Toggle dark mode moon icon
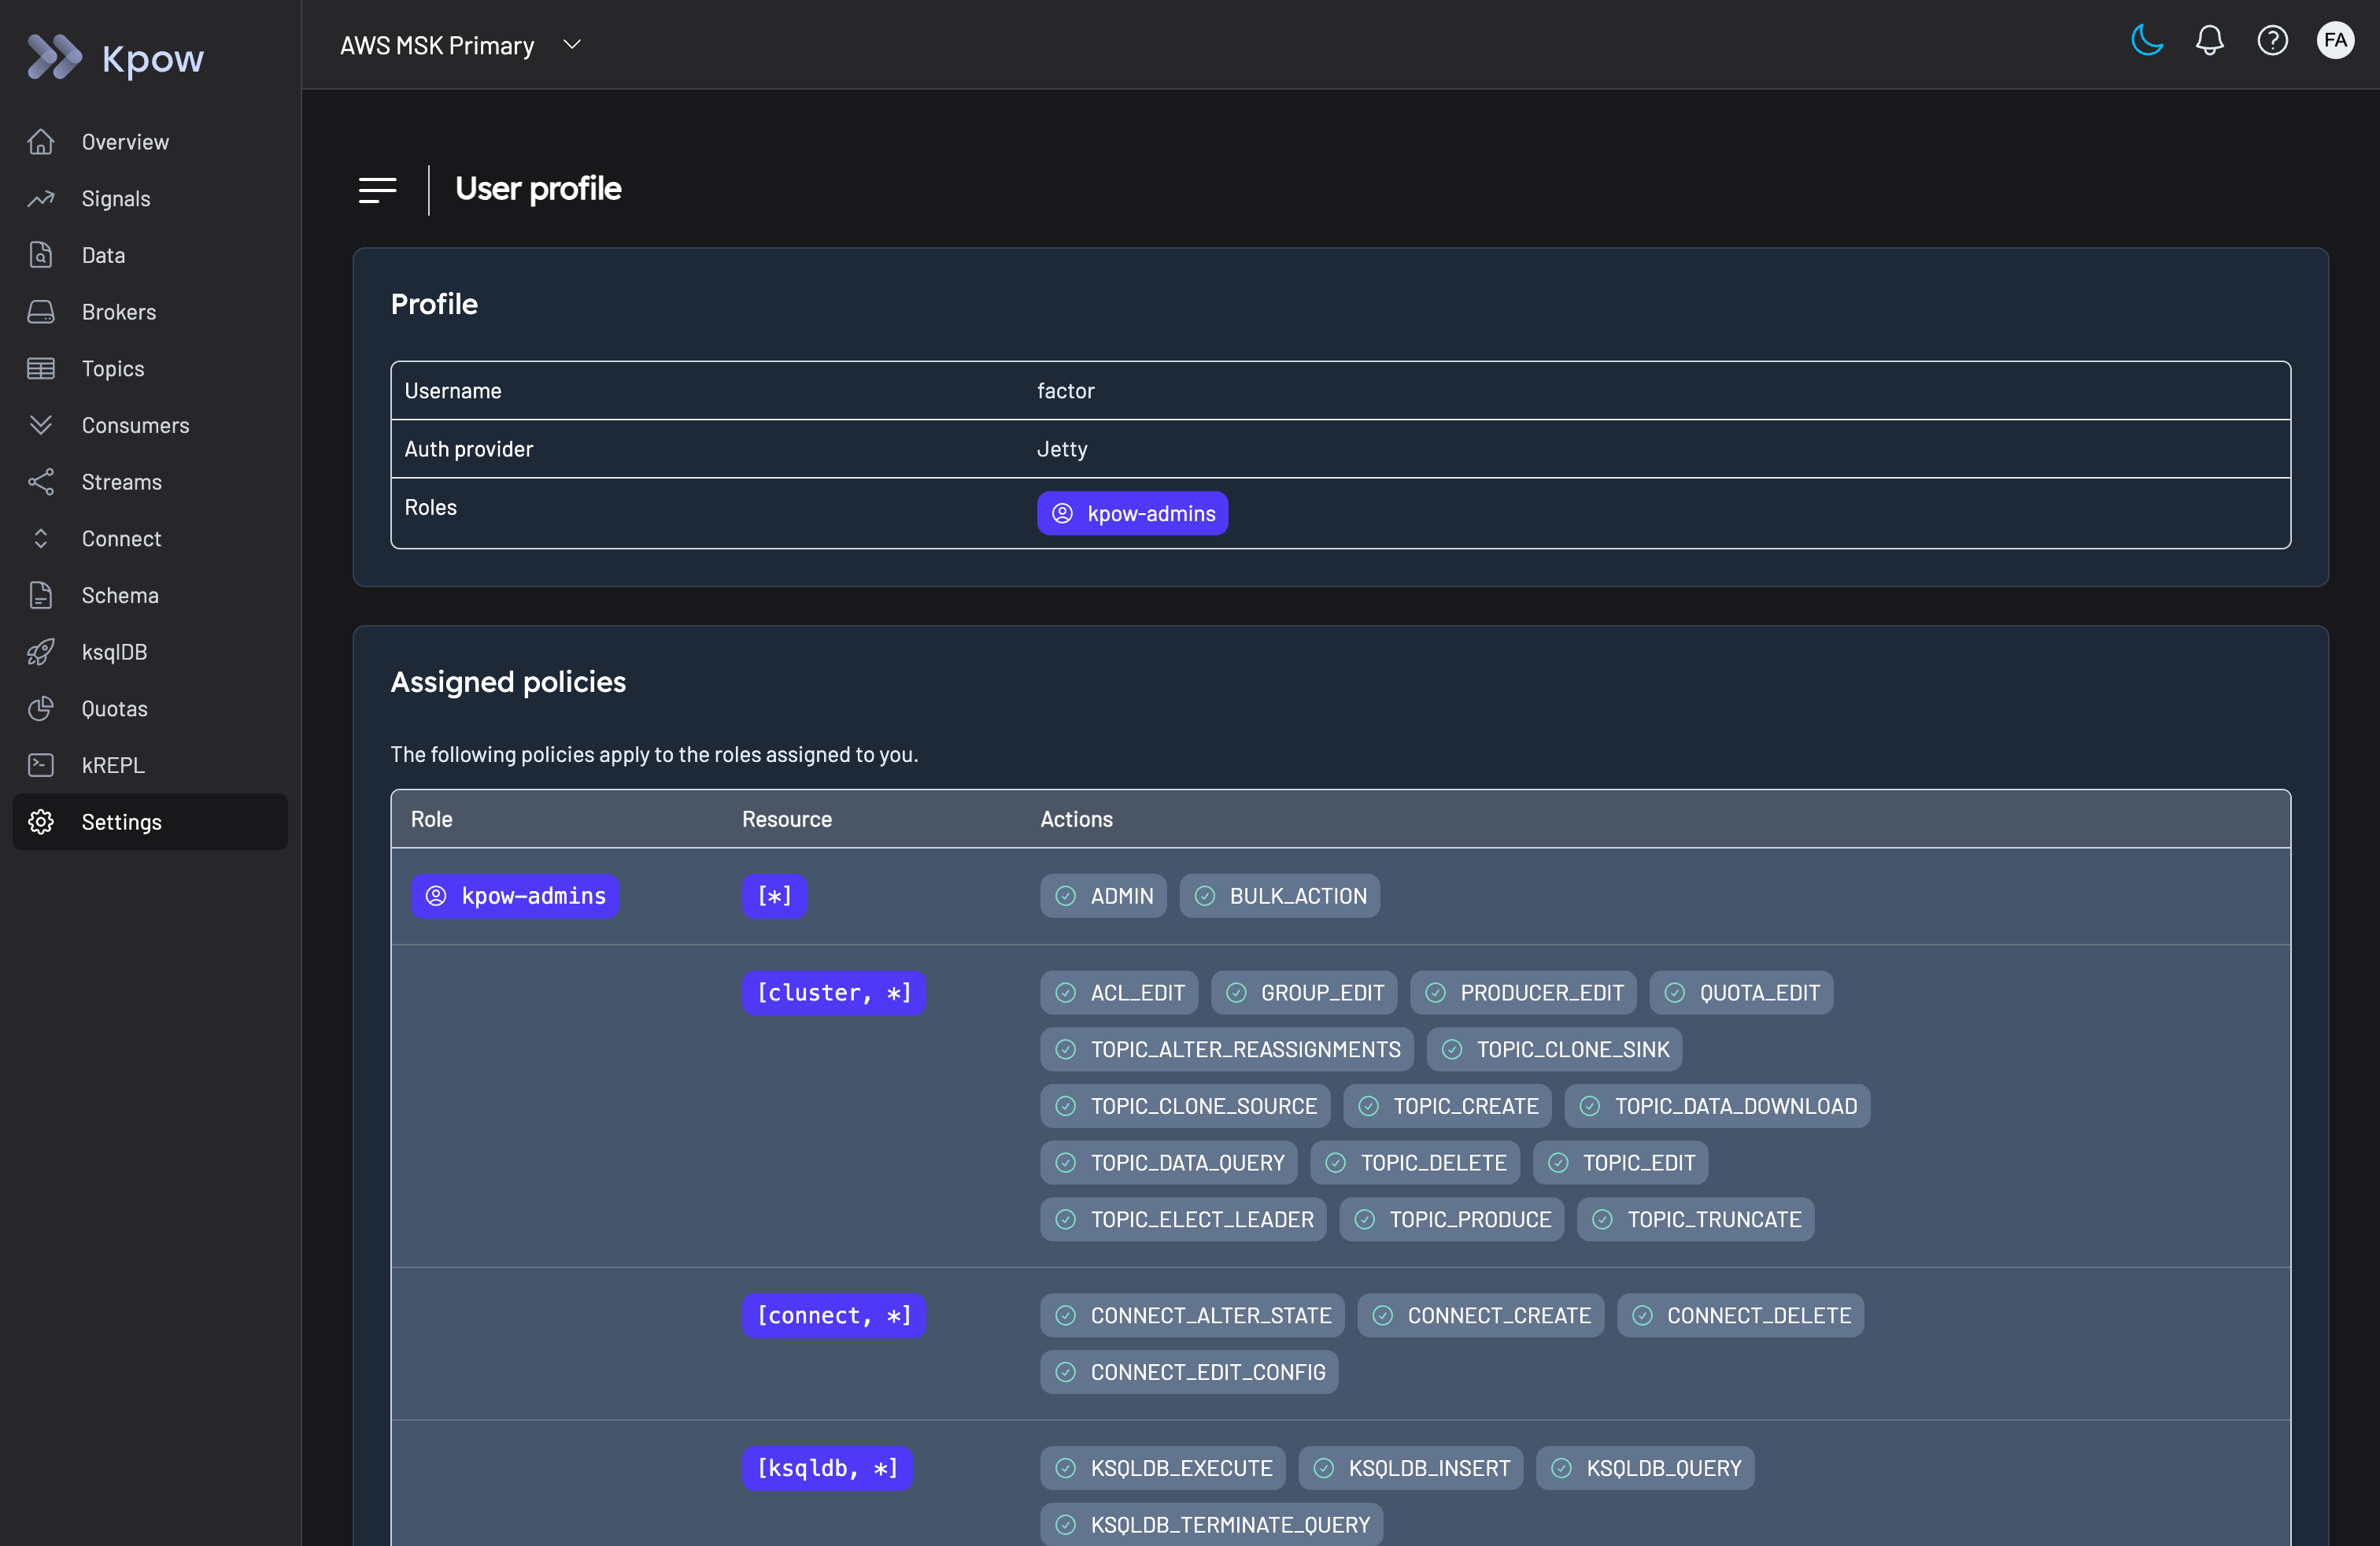This screenshot has width=2380, height=1546. pos(2147,41)
